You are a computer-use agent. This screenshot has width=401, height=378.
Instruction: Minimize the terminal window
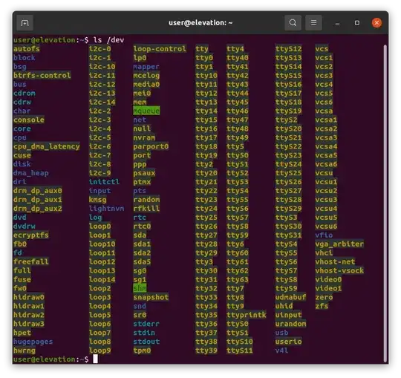[x=337, y=23]
